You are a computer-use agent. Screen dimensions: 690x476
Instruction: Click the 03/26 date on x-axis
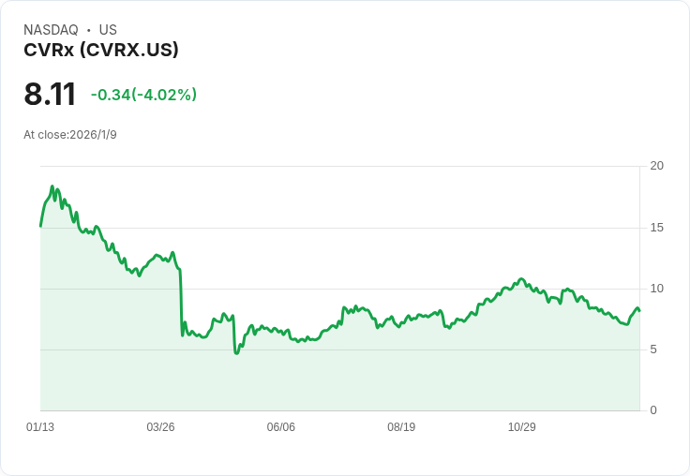point(160,427)
